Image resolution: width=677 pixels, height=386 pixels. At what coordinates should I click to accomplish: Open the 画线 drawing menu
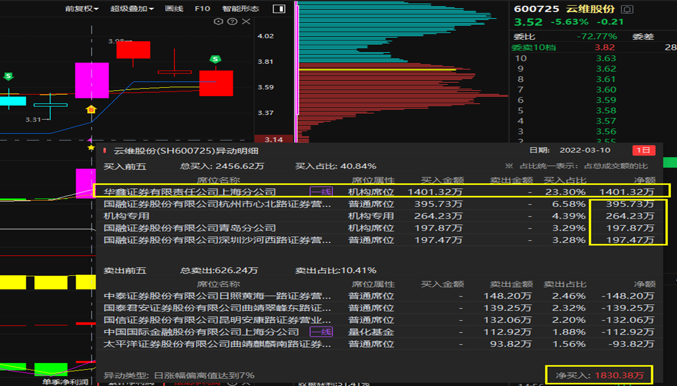174,9
